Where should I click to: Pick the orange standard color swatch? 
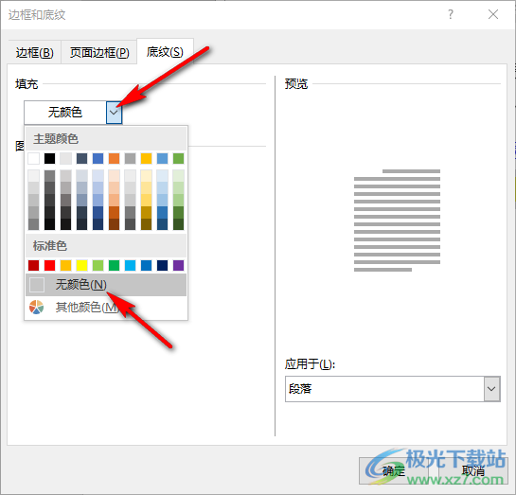(66, 265)
